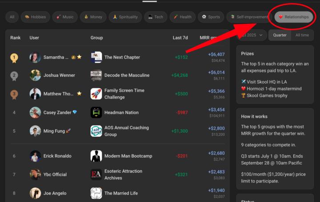
Task: Click the gold rank 1 medal
Action: click(x=14, y=58)
